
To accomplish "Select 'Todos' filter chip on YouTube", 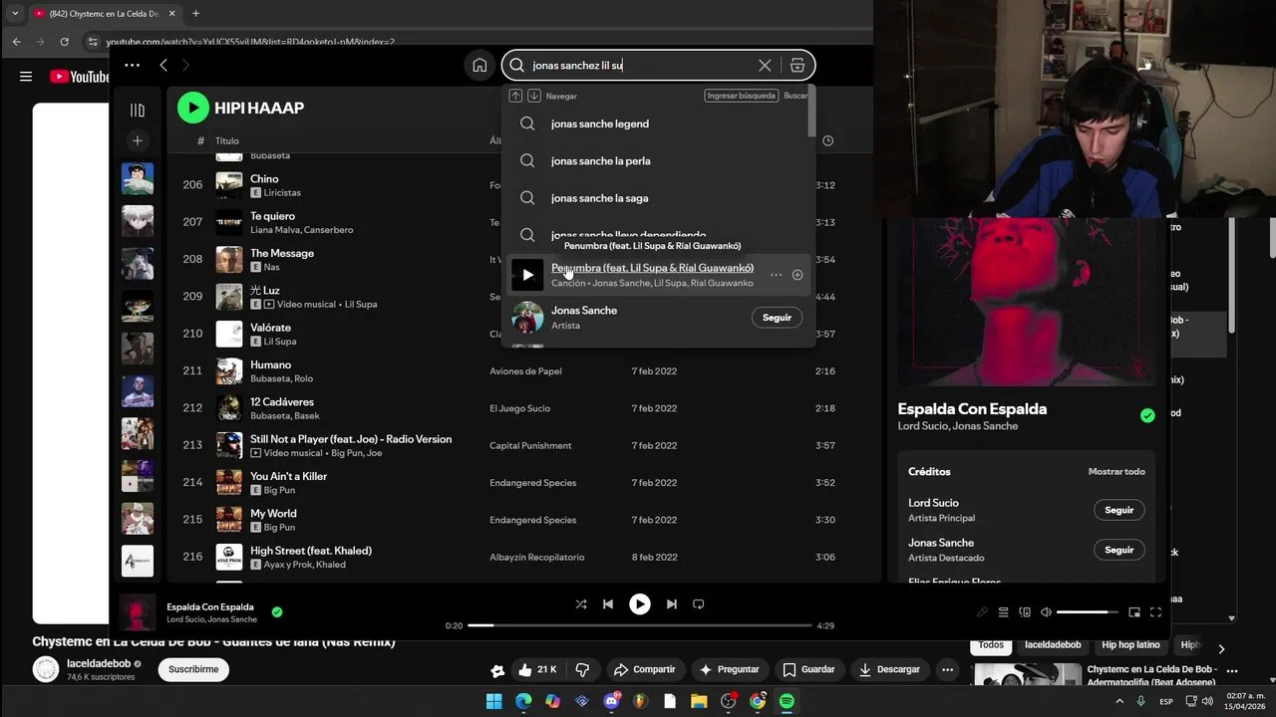I will [991, 644].
